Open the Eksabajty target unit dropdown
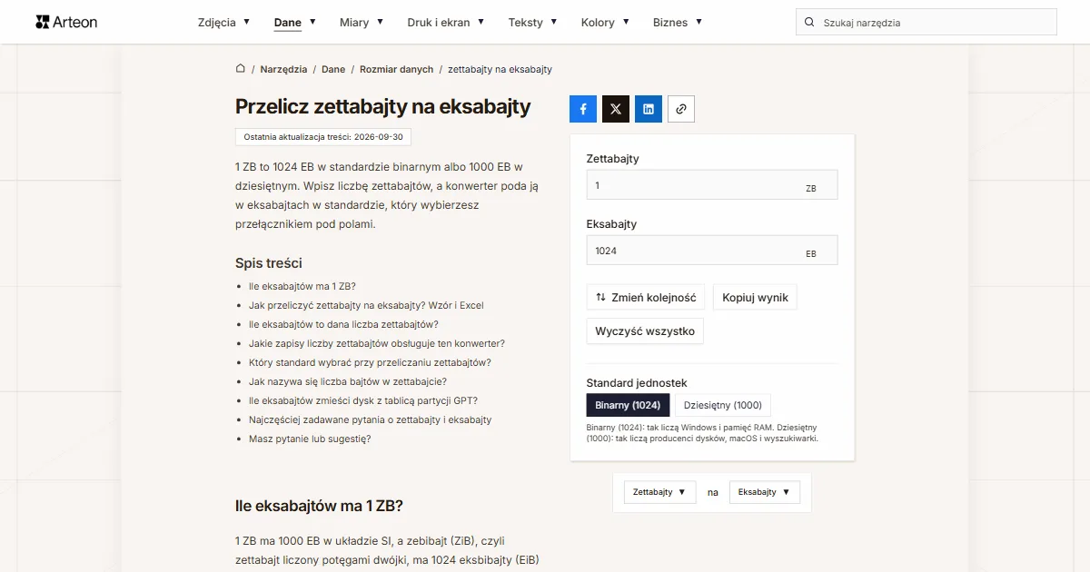Screen dimensions: 1090x572 point(765,492)
